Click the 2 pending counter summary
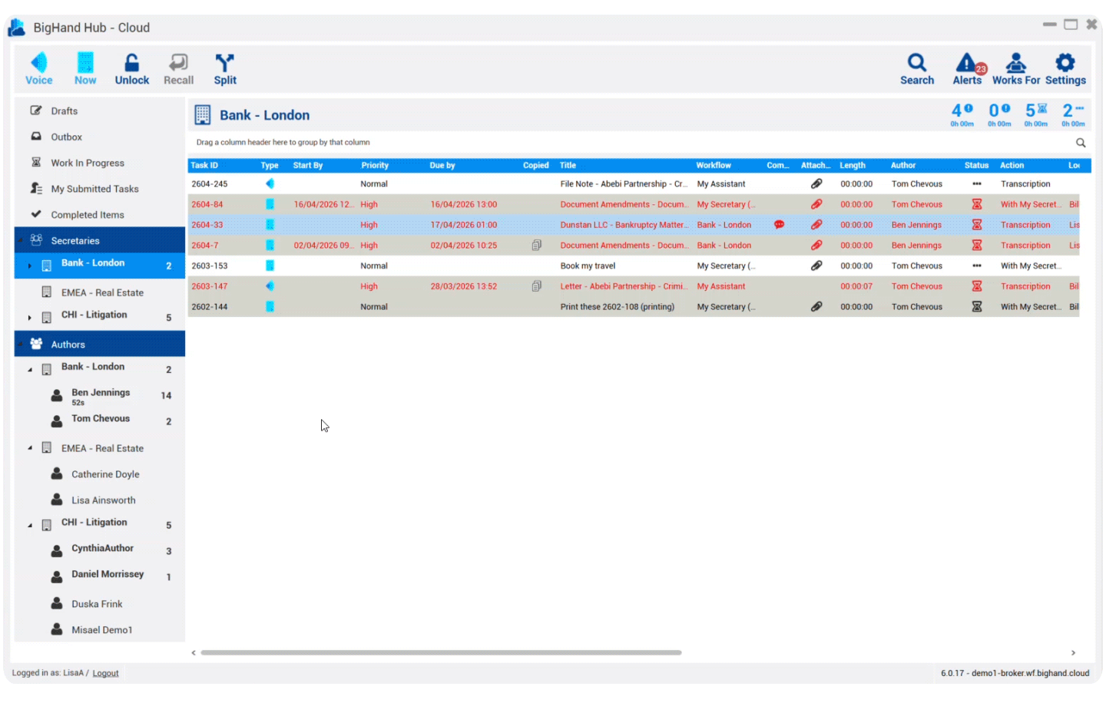Image resolution: width=1106 pixels, height=706 pixels. tap(1073, 114)
